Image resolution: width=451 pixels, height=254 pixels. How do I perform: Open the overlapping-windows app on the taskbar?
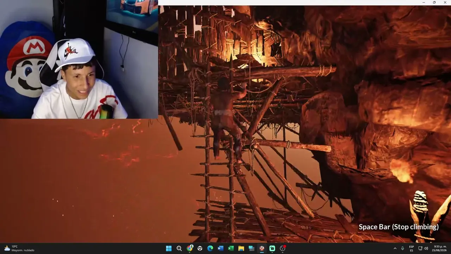251,248
